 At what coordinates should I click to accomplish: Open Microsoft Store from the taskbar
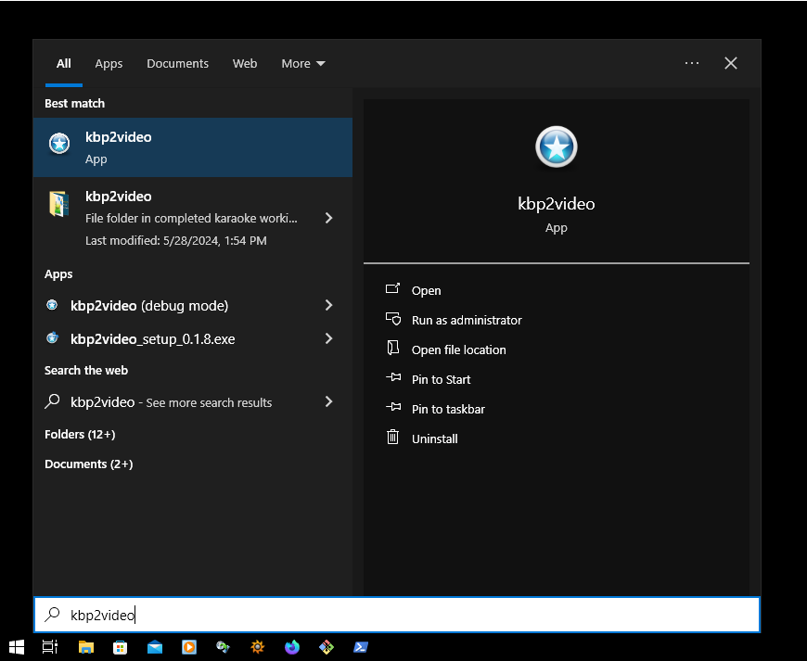click(x=120, y=647)
